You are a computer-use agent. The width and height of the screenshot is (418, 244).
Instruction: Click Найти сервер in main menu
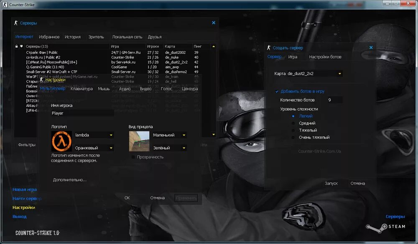point(27,199)
